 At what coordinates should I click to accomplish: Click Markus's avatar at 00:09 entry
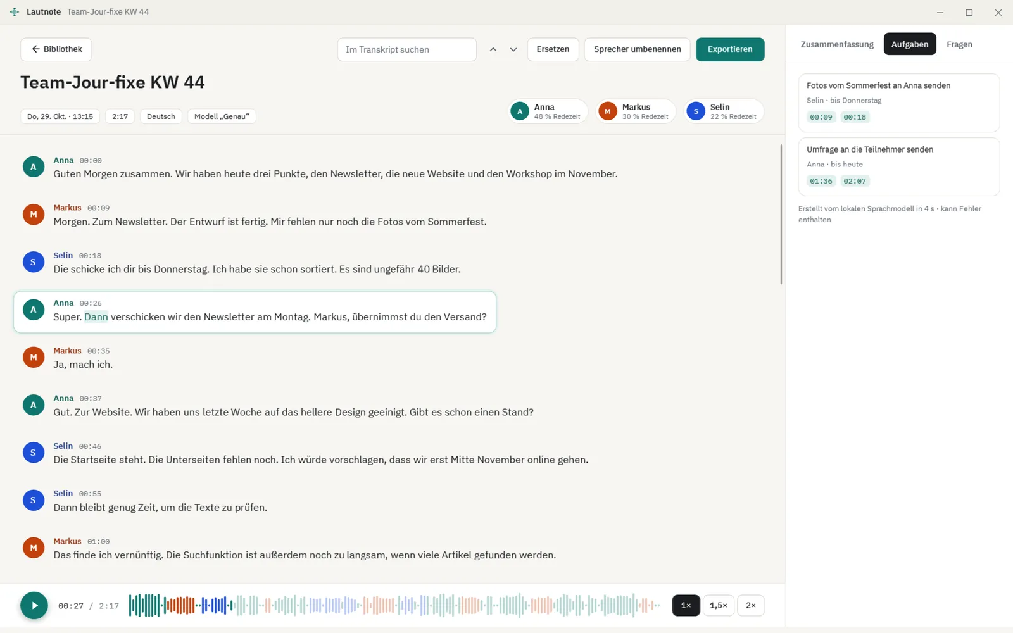[x=34, y=215]
